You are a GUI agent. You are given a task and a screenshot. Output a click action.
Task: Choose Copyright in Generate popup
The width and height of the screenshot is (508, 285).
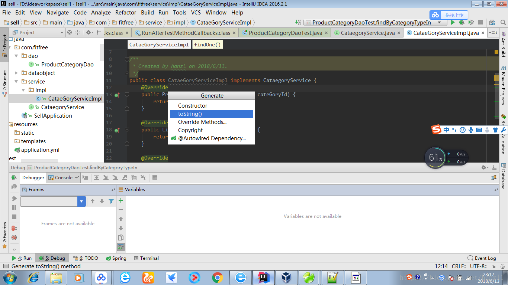211,130
